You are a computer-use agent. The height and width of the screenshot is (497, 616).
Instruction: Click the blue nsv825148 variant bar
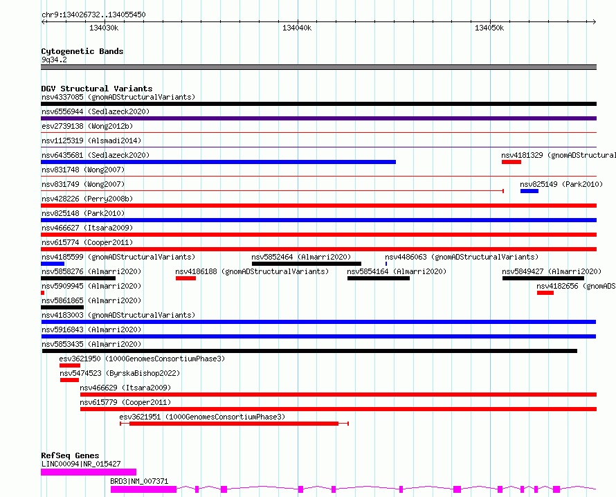coord(318,220)
